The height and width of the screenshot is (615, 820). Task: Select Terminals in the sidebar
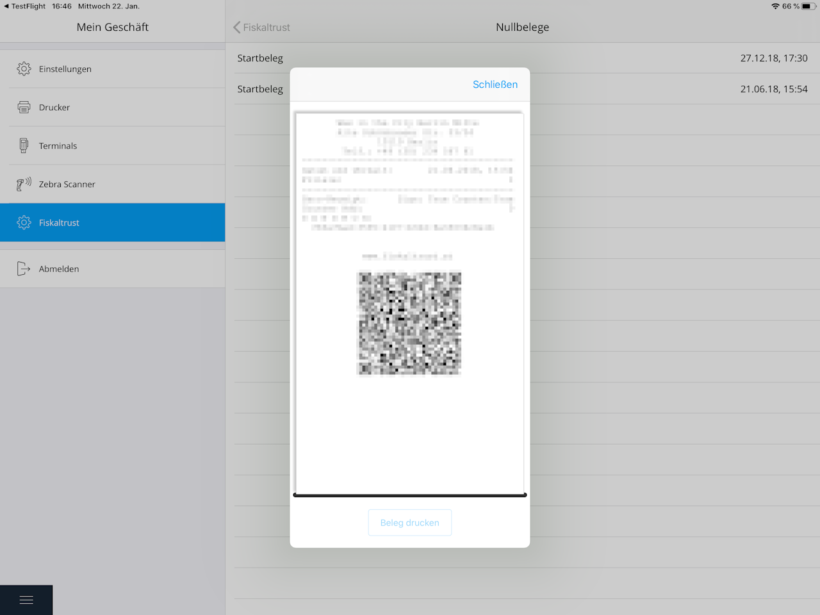[x=113, y=145]
